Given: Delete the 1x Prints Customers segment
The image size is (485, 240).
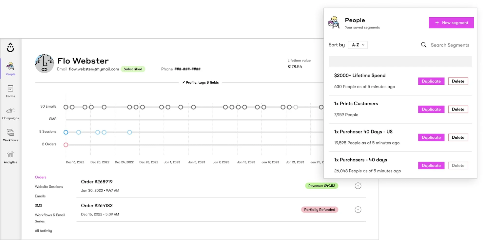Looking at the screenshot, I should pyautogui.click(x=458, y=109).
